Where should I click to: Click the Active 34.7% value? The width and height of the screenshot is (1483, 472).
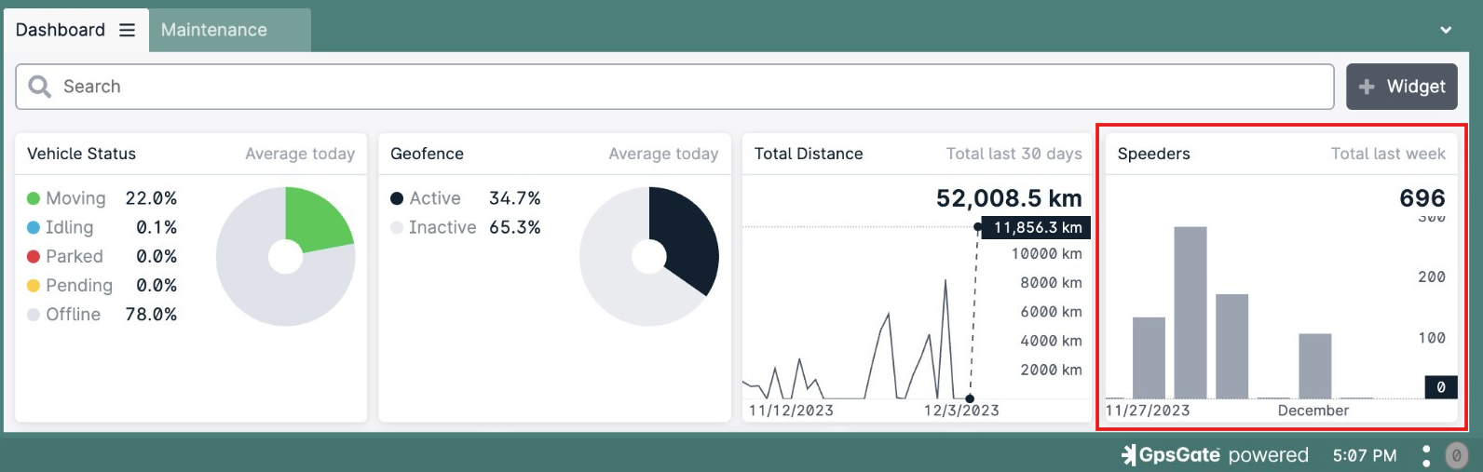[x=515, y=198]
